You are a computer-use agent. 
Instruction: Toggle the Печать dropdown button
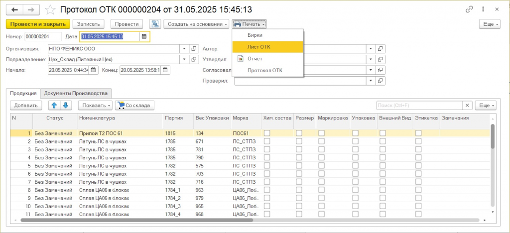[x=250, y=24]
